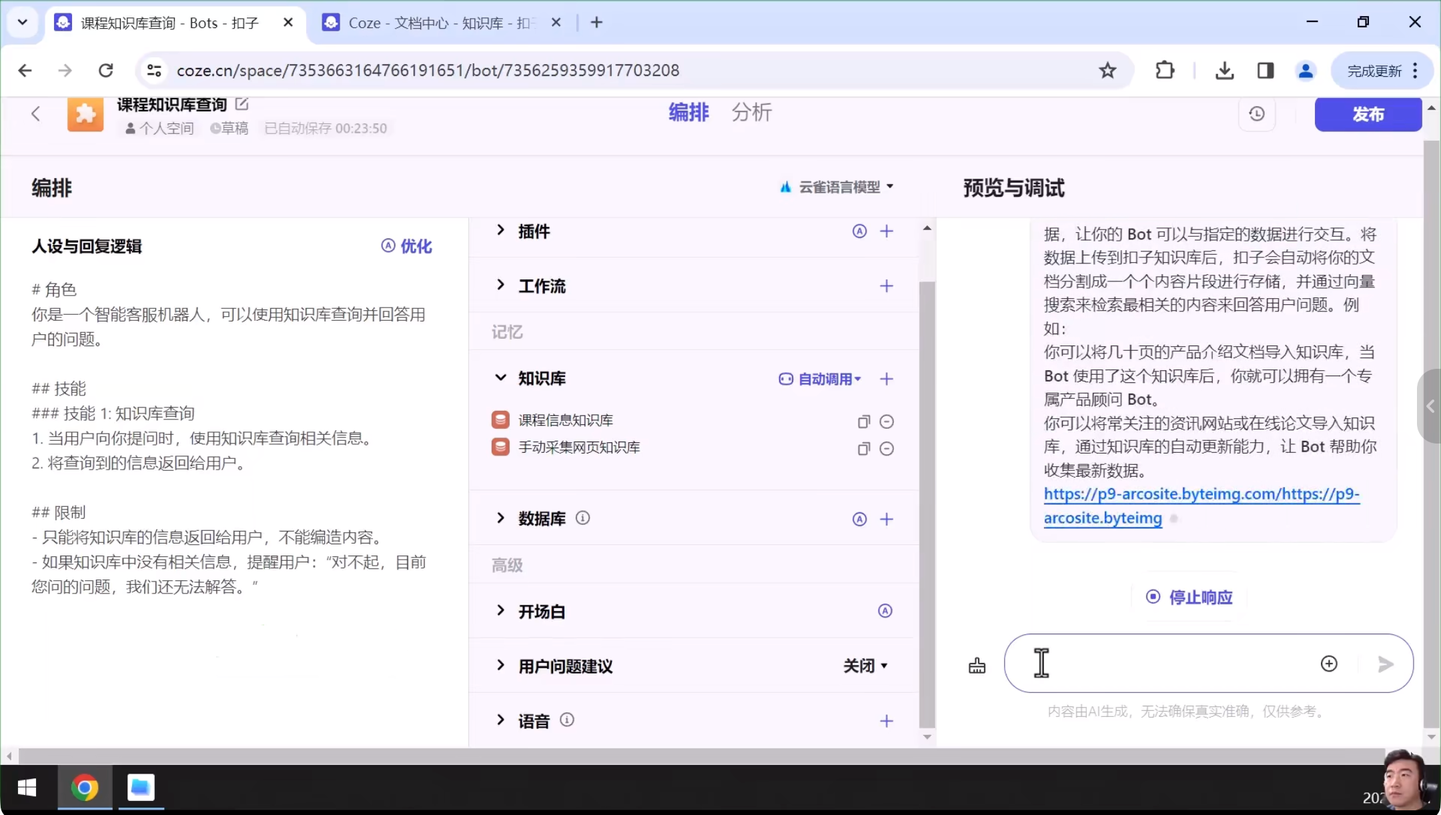Click the back arrow beside the bot avatar
This screenshot has height=815, width=1441.
coord(36,114)
